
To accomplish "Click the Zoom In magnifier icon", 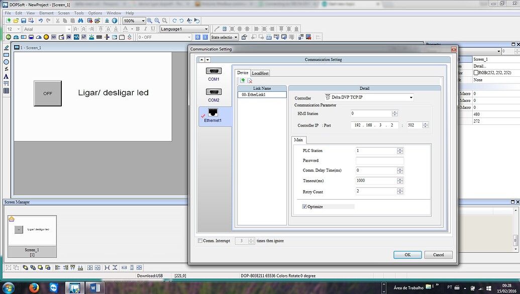I will pyautogui.click(x=150, y=21).
